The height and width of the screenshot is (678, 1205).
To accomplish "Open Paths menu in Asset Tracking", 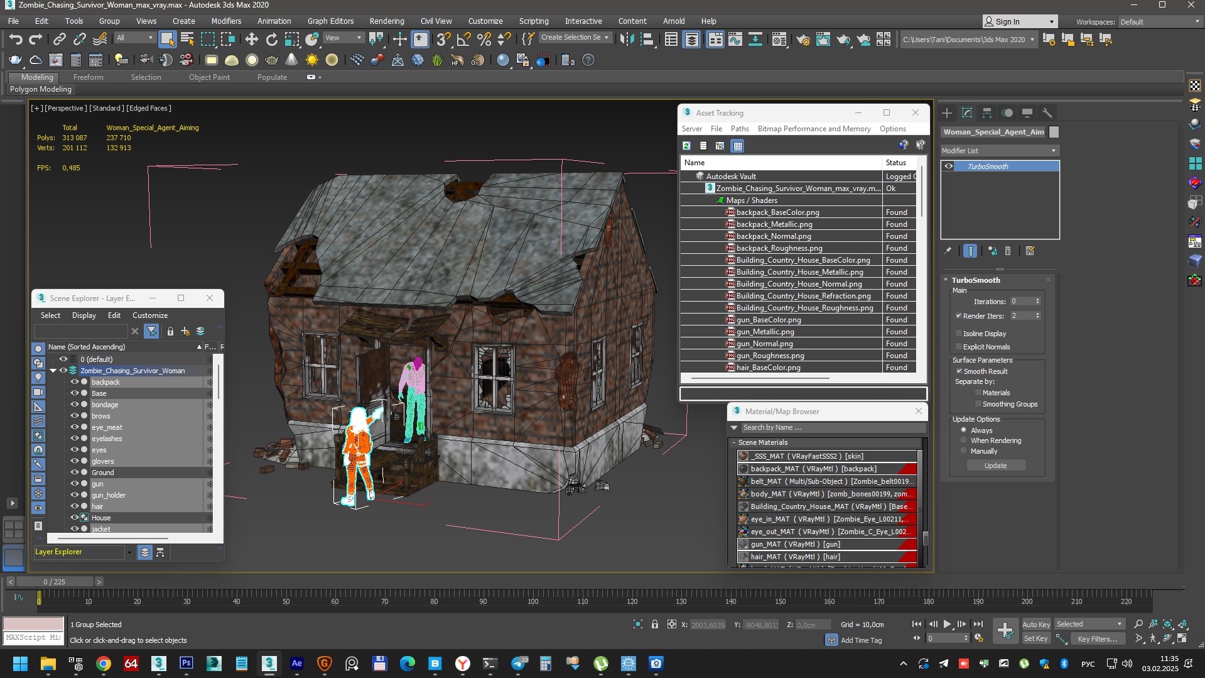I will point(740,129).
